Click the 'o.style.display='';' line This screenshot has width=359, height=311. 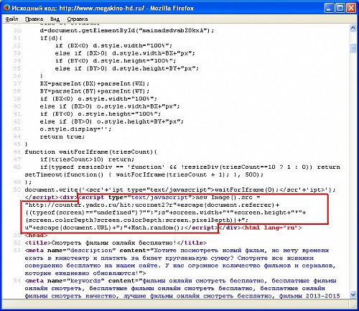tap(75, 129)
